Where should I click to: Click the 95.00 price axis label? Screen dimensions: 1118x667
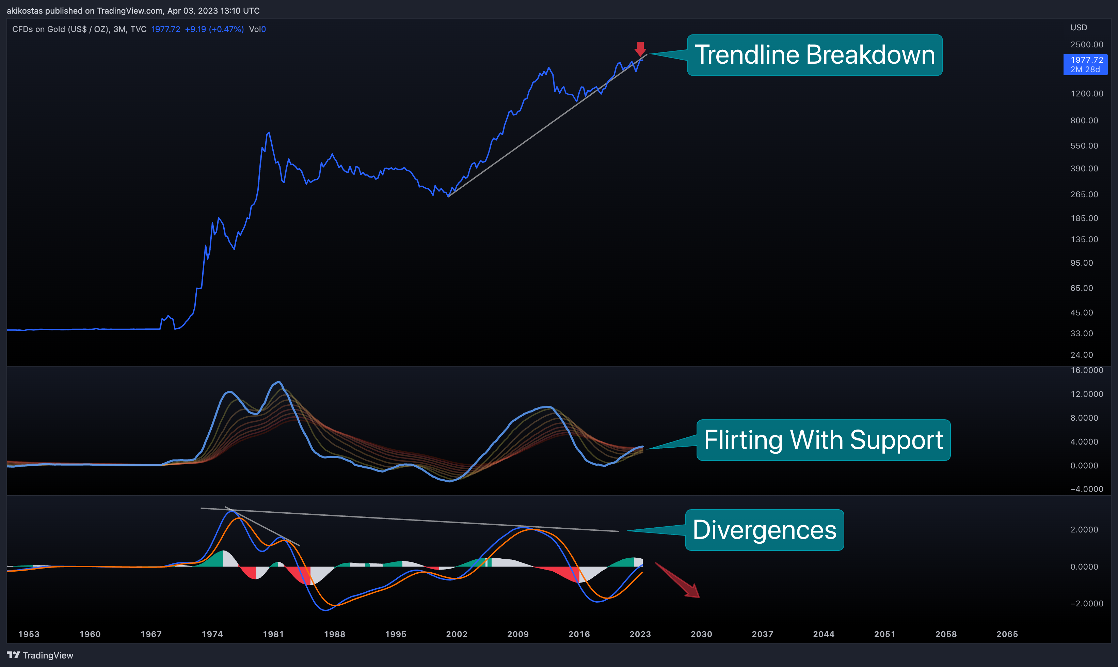coord(1082,263)
